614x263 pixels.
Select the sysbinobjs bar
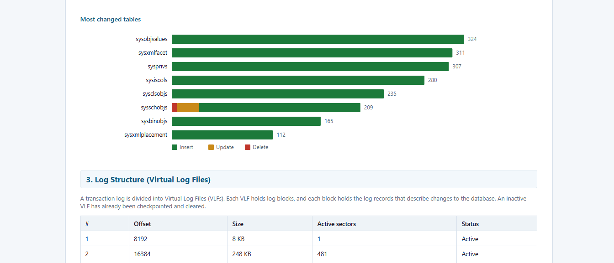click(x=246, y=121)
